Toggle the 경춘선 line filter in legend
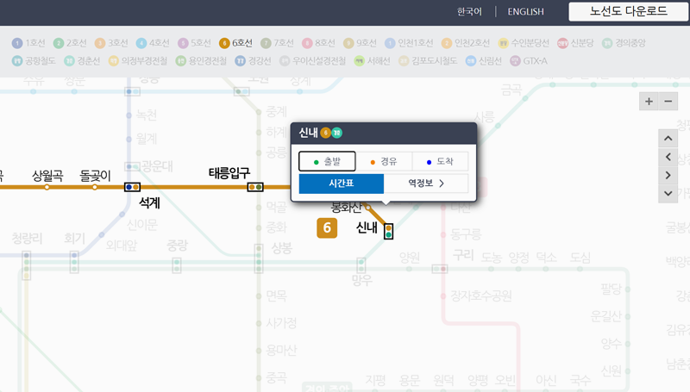 coord(82,61)
